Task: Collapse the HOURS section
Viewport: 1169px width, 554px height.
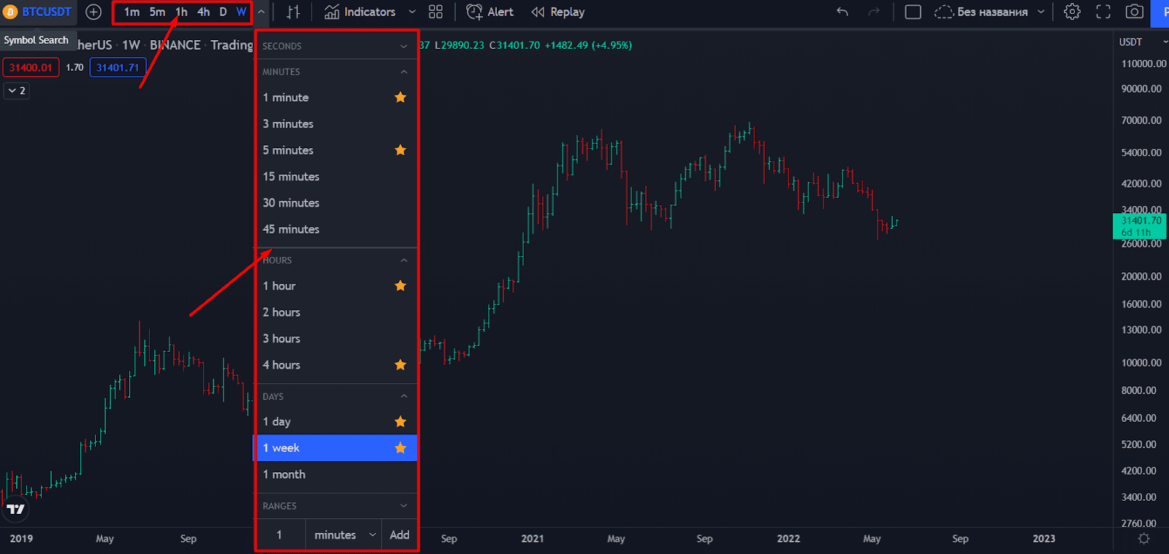Action: (336, 260)
